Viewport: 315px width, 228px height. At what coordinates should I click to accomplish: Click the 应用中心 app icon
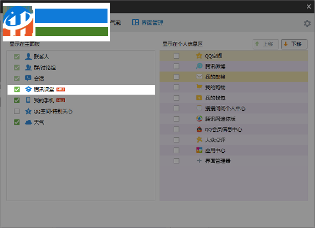point(199,150)
